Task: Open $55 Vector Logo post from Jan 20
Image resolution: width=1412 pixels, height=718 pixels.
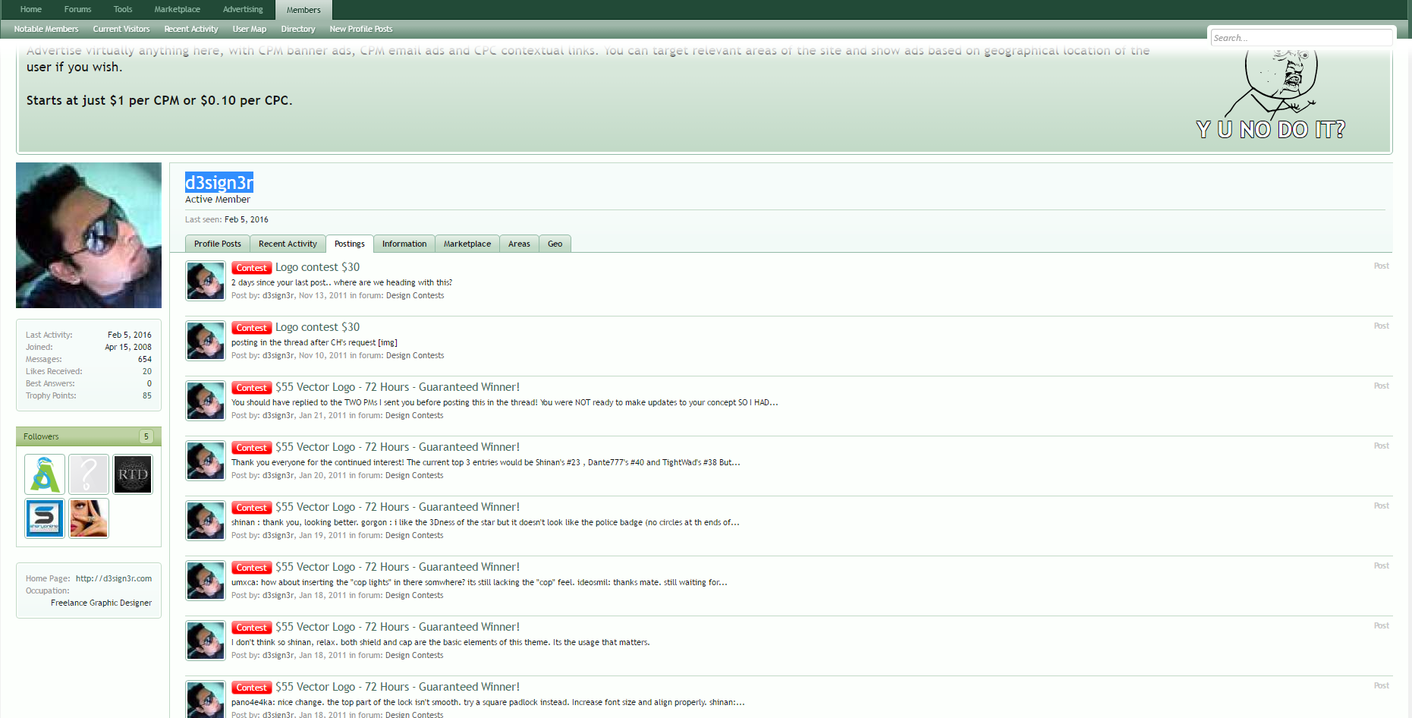Action: tap(398, 447)
